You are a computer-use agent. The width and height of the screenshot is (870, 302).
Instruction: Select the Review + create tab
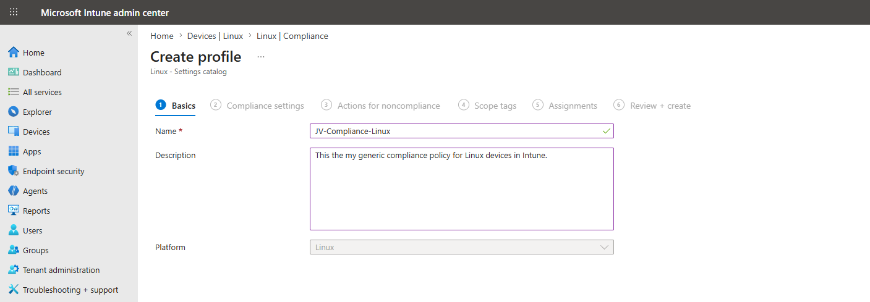pos(652,106)
